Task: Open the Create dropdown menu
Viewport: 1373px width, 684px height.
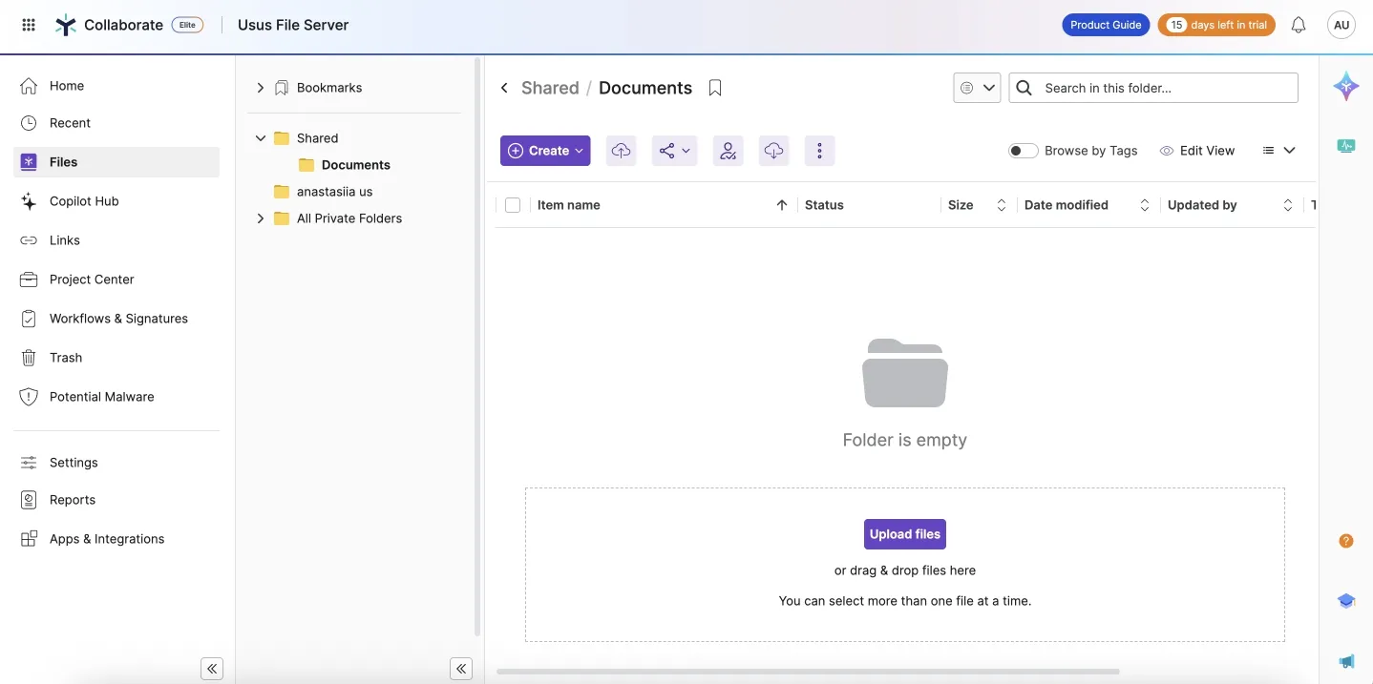Action: coord(544,150)
